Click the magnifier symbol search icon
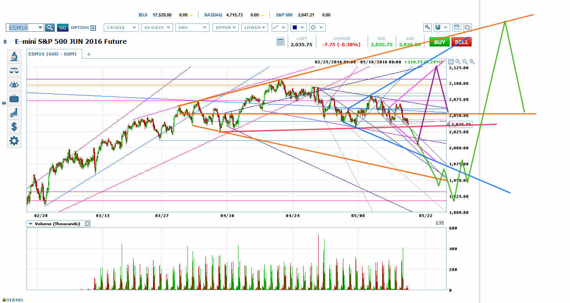Viewport: 570px width, 303px height. 50,27
